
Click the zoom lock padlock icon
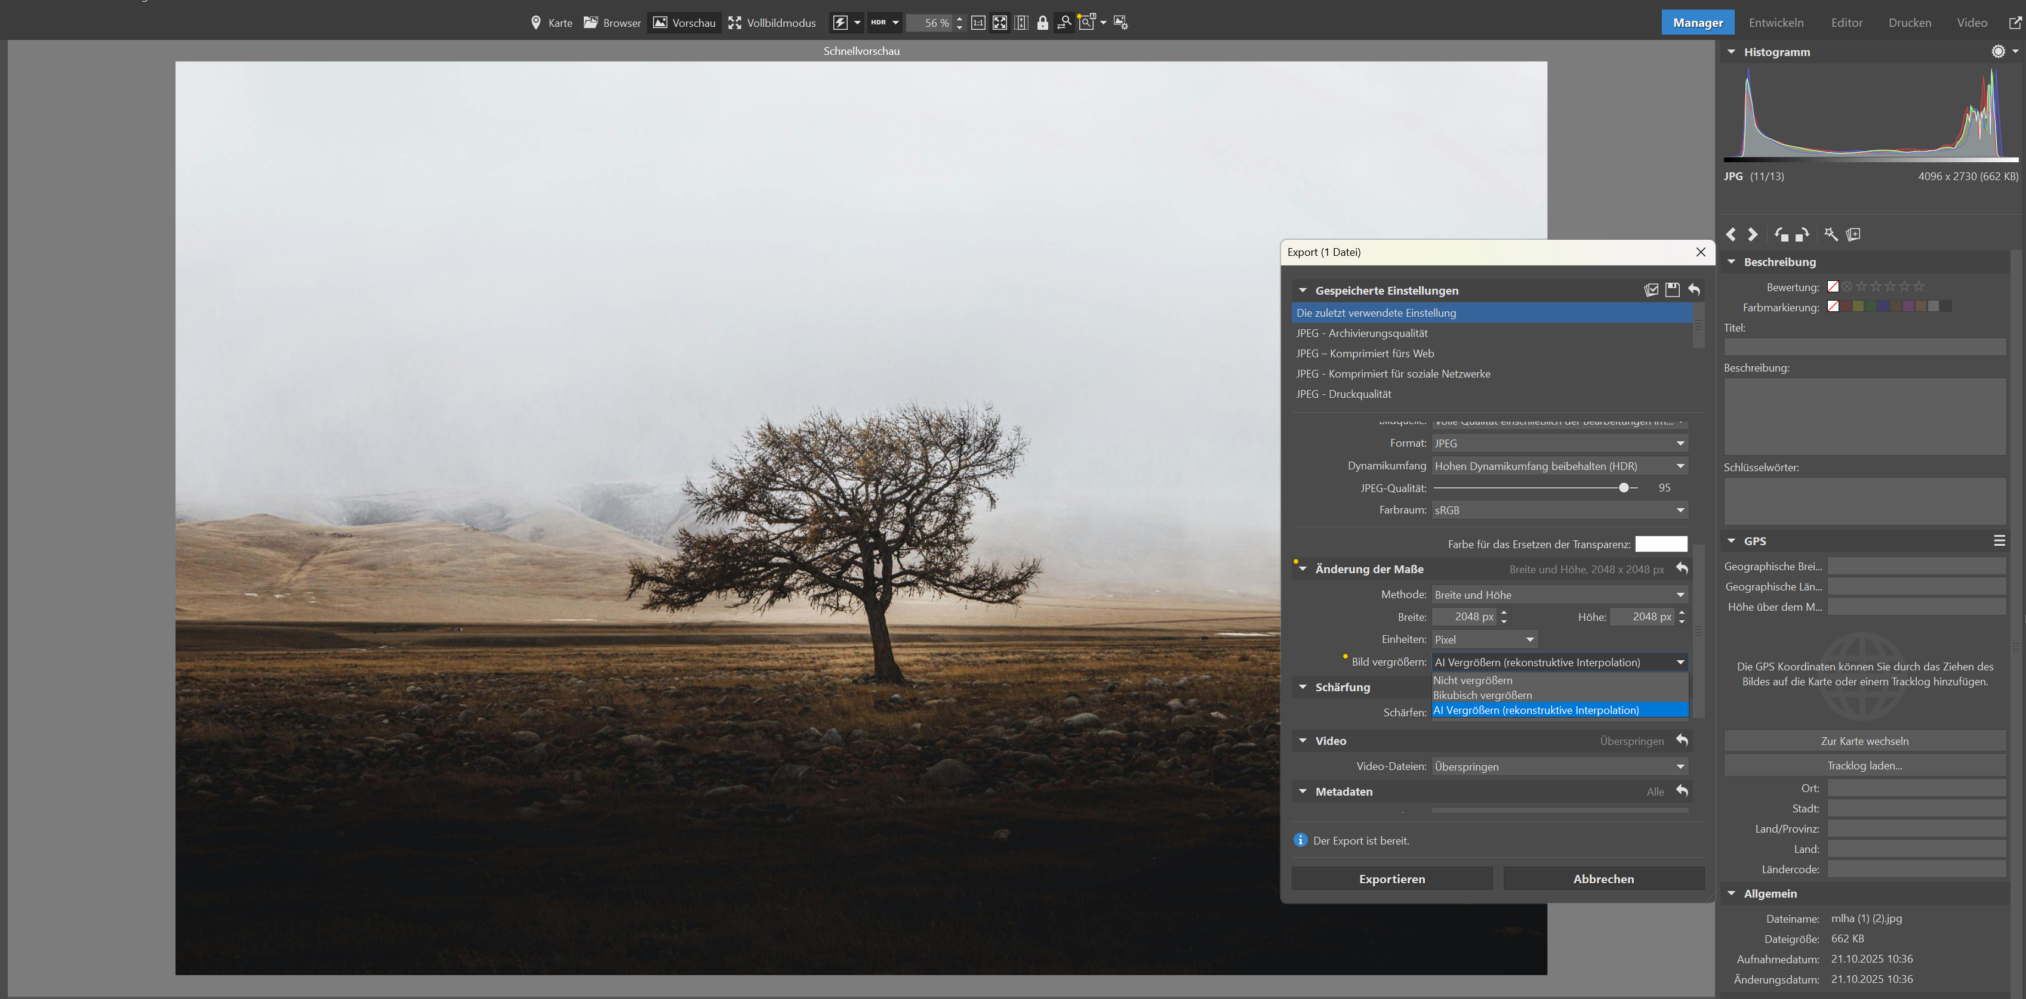coord(1042,23)
